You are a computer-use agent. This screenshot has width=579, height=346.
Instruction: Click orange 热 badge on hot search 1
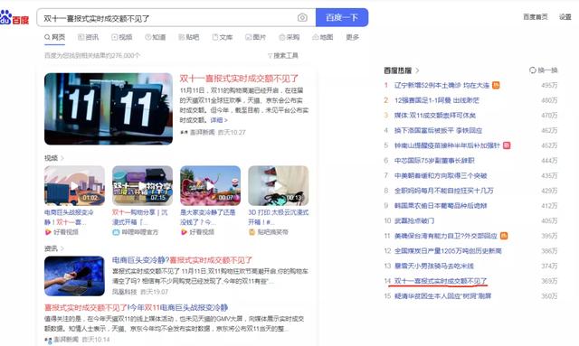point(496,85)
